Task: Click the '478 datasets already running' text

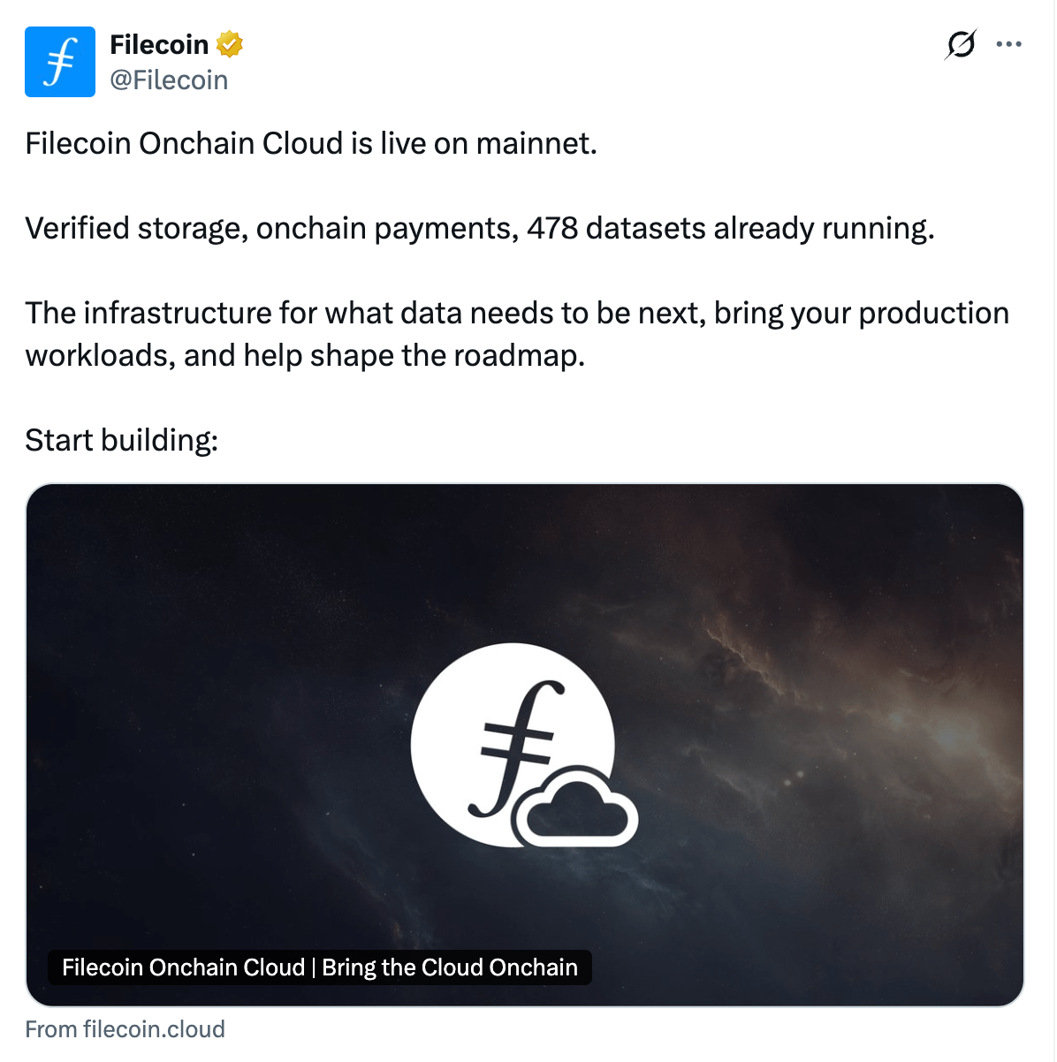Action: (x=731, y=228)
